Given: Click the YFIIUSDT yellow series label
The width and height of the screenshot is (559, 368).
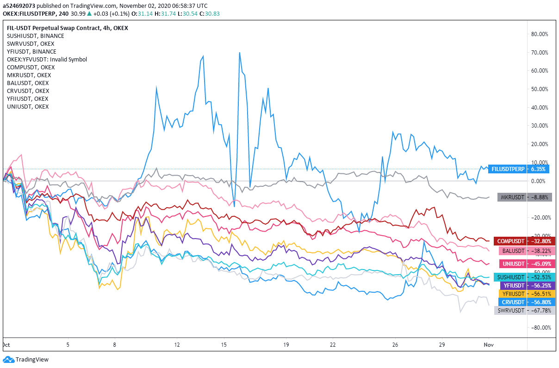Looking at the screenshot, I should point(512,294).
